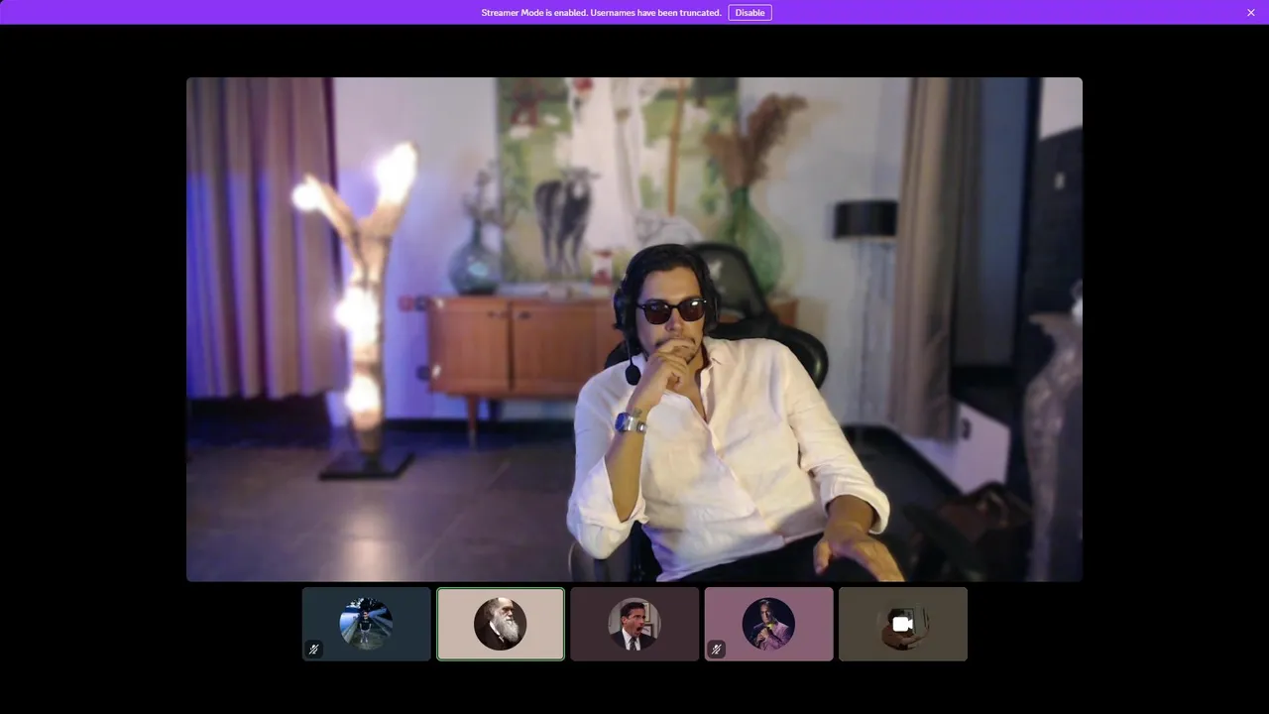Click the 'Streamer Mode is enabled' banner text
Viewport: 1269px width, 714px height.
pos(601,13)
